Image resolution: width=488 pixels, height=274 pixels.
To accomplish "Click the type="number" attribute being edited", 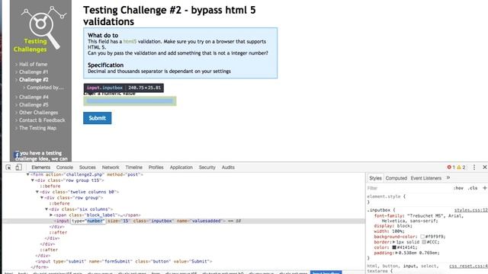I will (88, 221).
